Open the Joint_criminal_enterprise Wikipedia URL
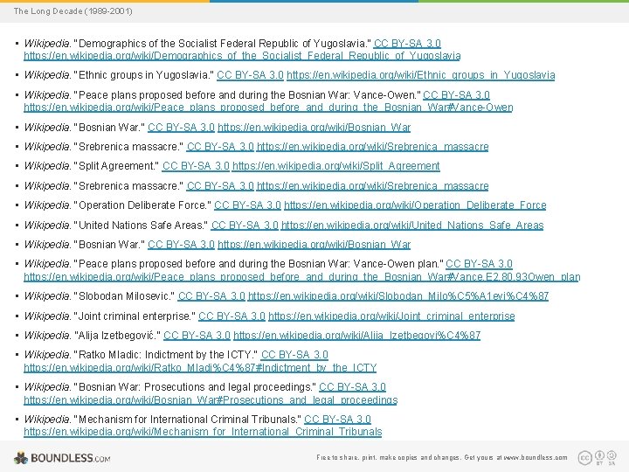This screenshot has height=472, width=629. tap(391, 316)
